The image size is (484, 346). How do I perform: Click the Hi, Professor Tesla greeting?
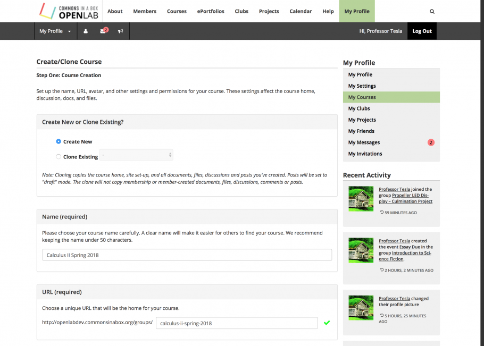[x=381, y=31]
